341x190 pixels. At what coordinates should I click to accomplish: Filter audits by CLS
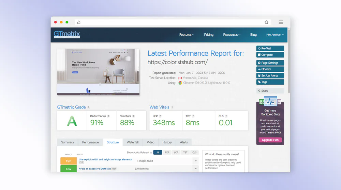(194, 153)
